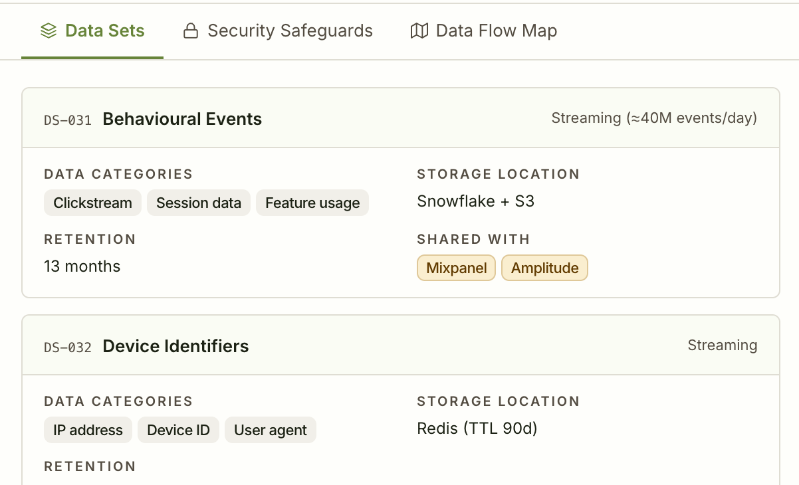Open the Data Flow Map tab
799x485 pixels.
click(x=484, y=31)
